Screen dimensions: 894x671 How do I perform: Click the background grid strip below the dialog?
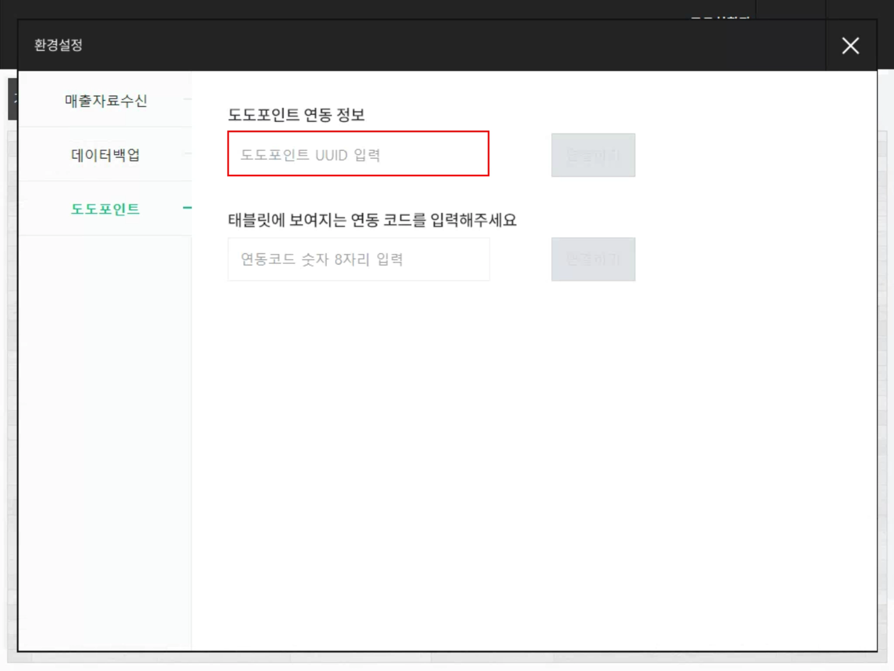437,658
